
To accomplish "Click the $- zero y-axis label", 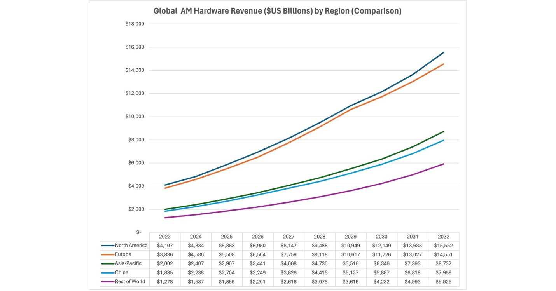I will (x=138, y=232).
